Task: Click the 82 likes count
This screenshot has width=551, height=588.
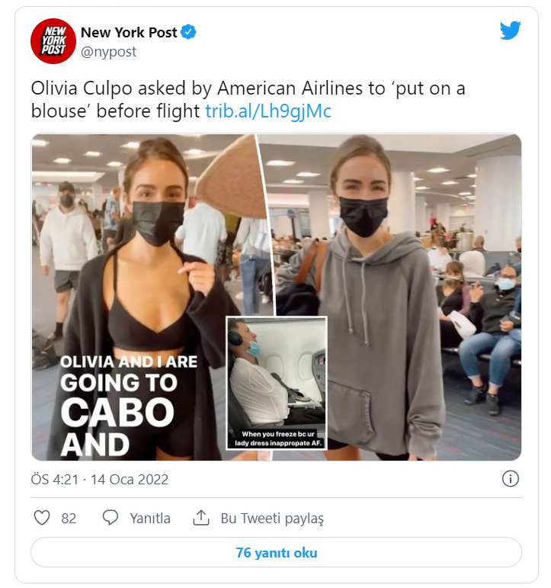Action: 69,519
